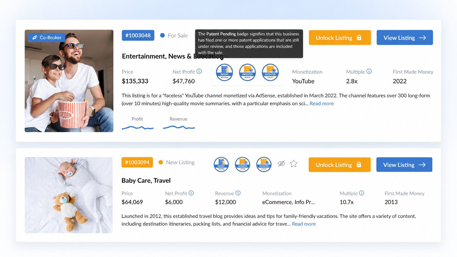View listing #1003048

coord(405,37)
